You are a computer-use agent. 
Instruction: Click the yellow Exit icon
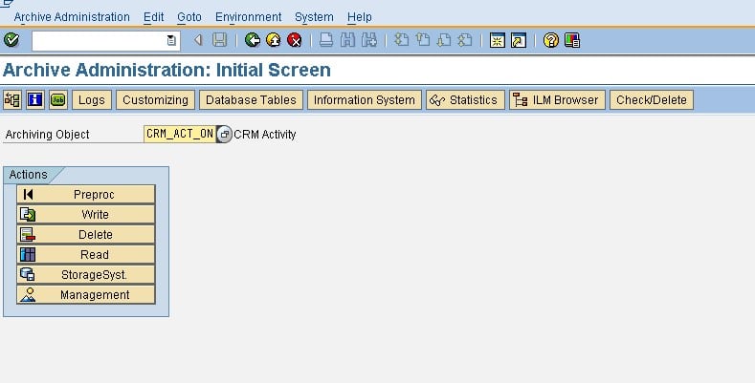(x=273, y=40)
